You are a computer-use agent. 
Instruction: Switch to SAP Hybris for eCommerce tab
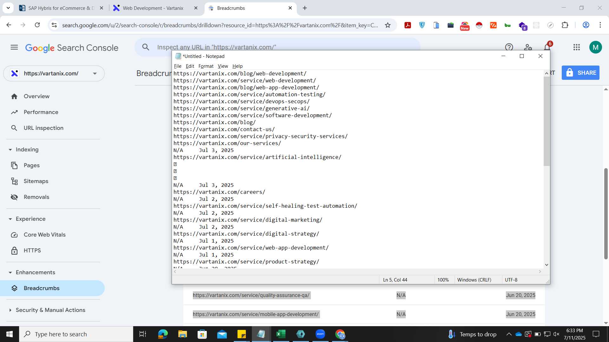click(61, 8)
